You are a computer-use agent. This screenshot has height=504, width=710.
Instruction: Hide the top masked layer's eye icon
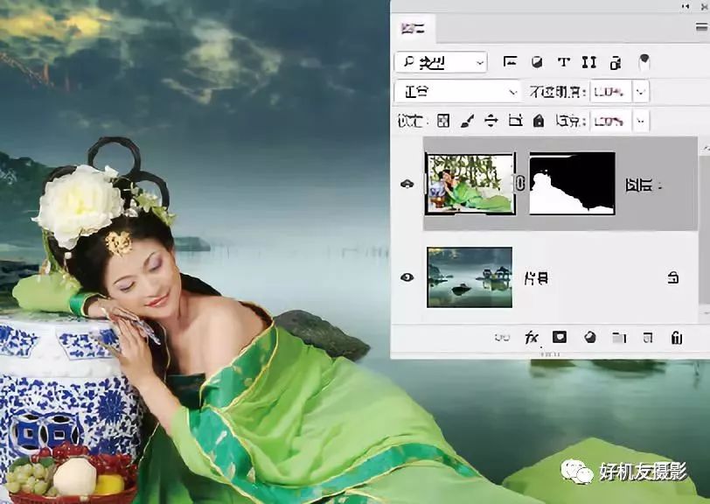(407, 184)
